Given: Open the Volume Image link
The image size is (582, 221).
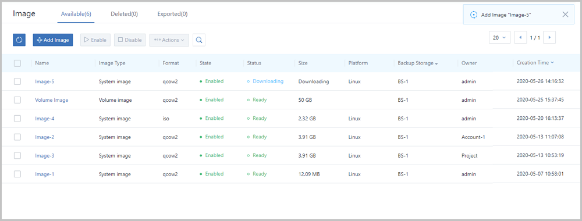Looking at the screenshot, I should click(52, 100).
